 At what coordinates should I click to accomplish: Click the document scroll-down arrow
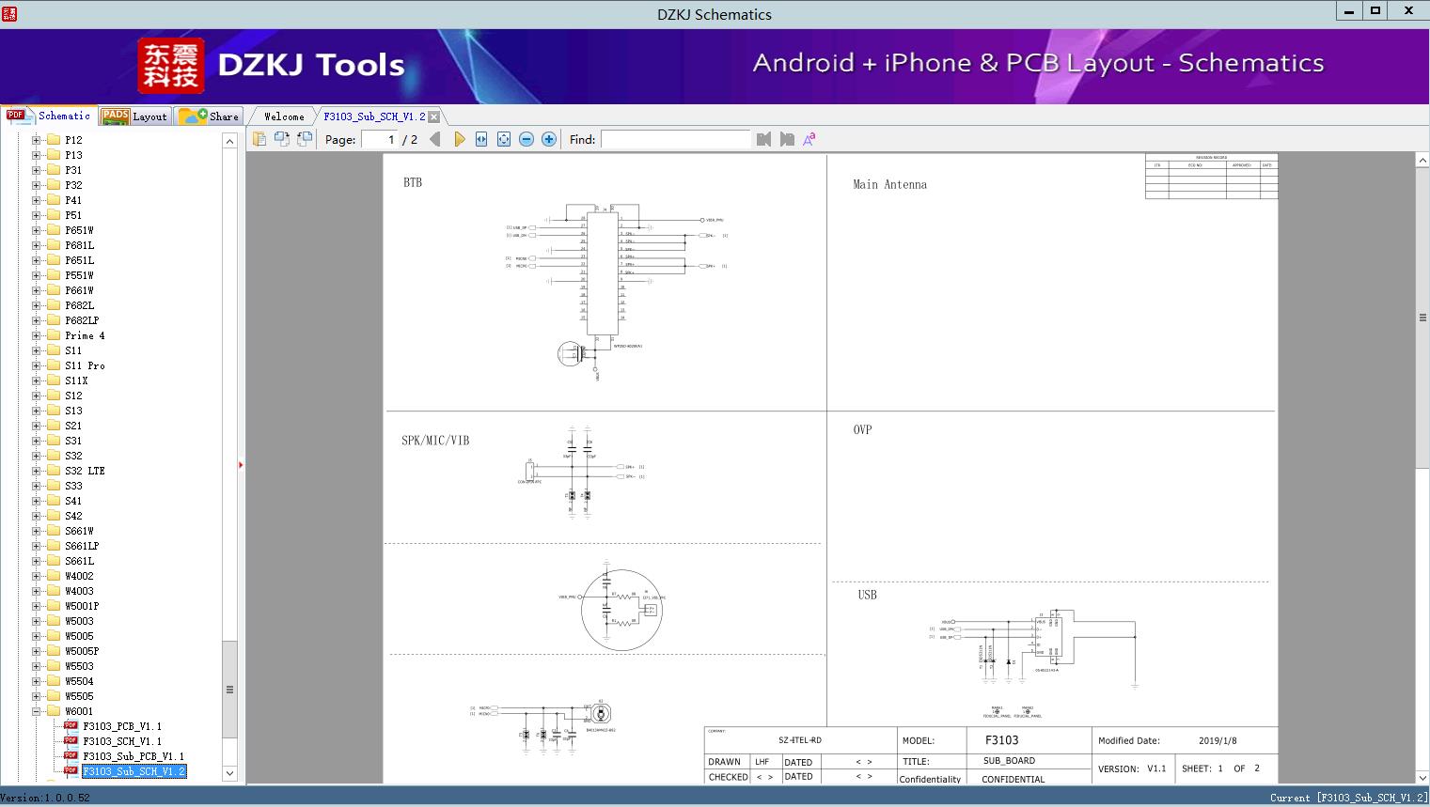pos(1422,777)
